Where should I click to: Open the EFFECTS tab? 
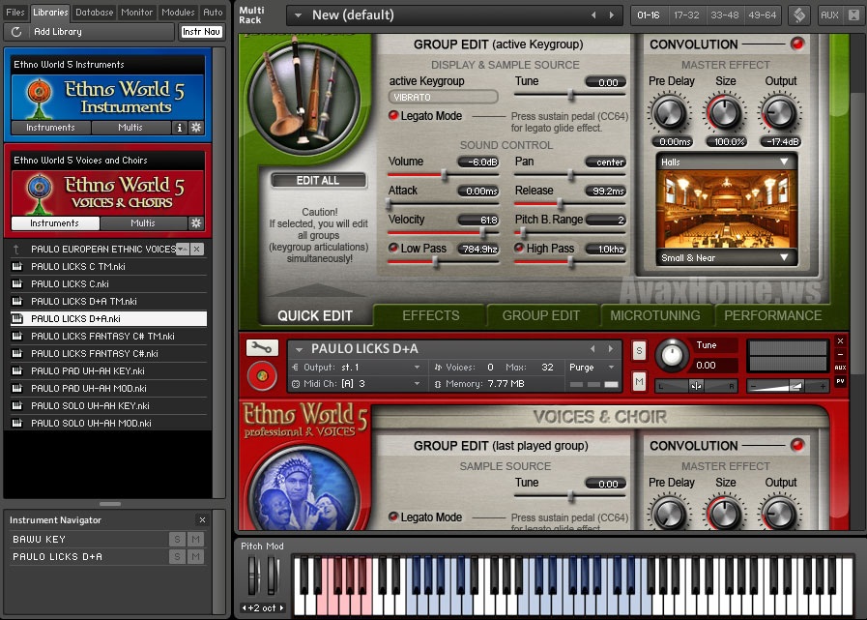tap(431, 315)
